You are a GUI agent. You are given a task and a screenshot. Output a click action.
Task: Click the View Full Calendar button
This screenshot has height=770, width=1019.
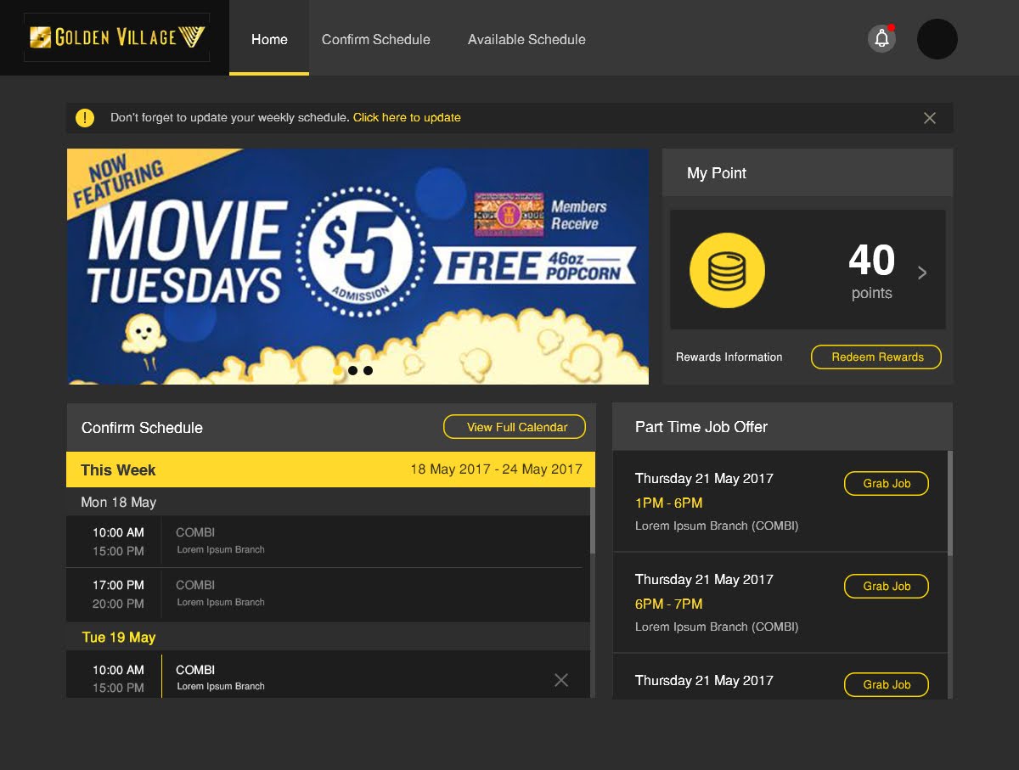(515, 427)
